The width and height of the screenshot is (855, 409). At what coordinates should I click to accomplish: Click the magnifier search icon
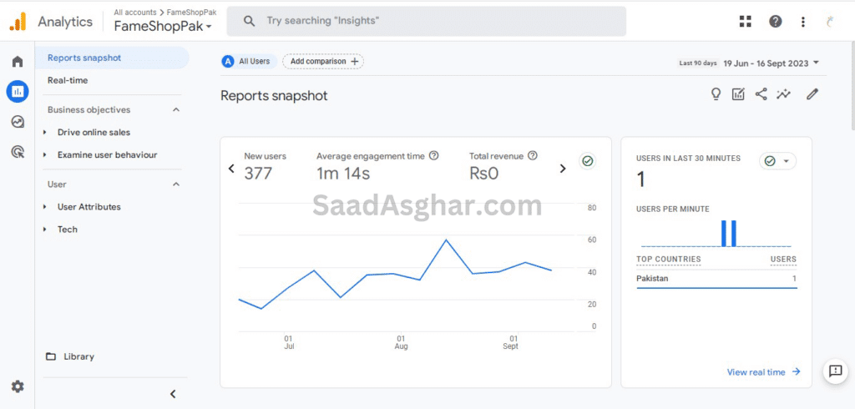pos(249,21)
